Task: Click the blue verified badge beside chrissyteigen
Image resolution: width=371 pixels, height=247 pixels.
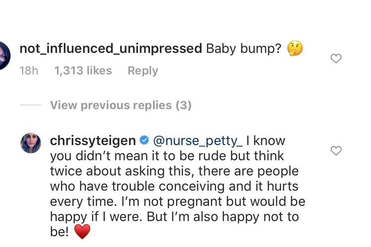Action: [144, 141]
